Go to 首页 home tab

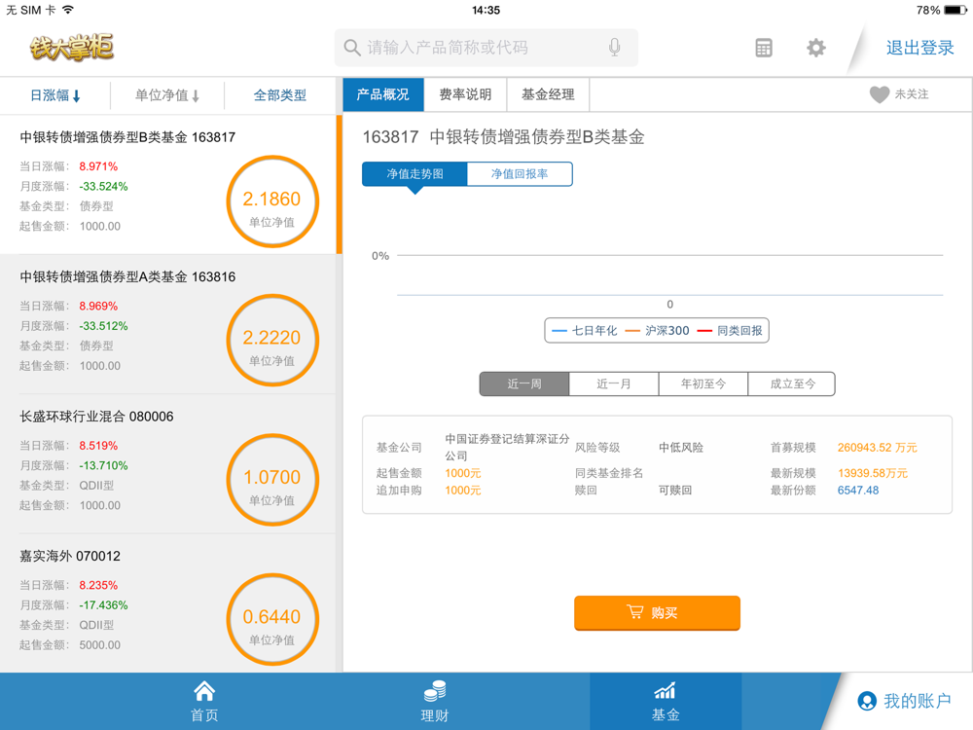point(204,702)
